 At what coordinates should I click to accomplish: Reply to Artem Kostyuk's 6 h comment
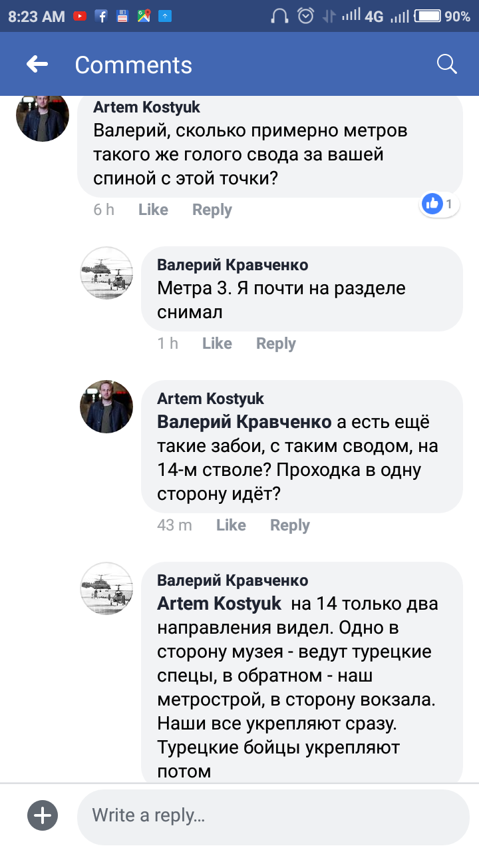pos(212,210)
